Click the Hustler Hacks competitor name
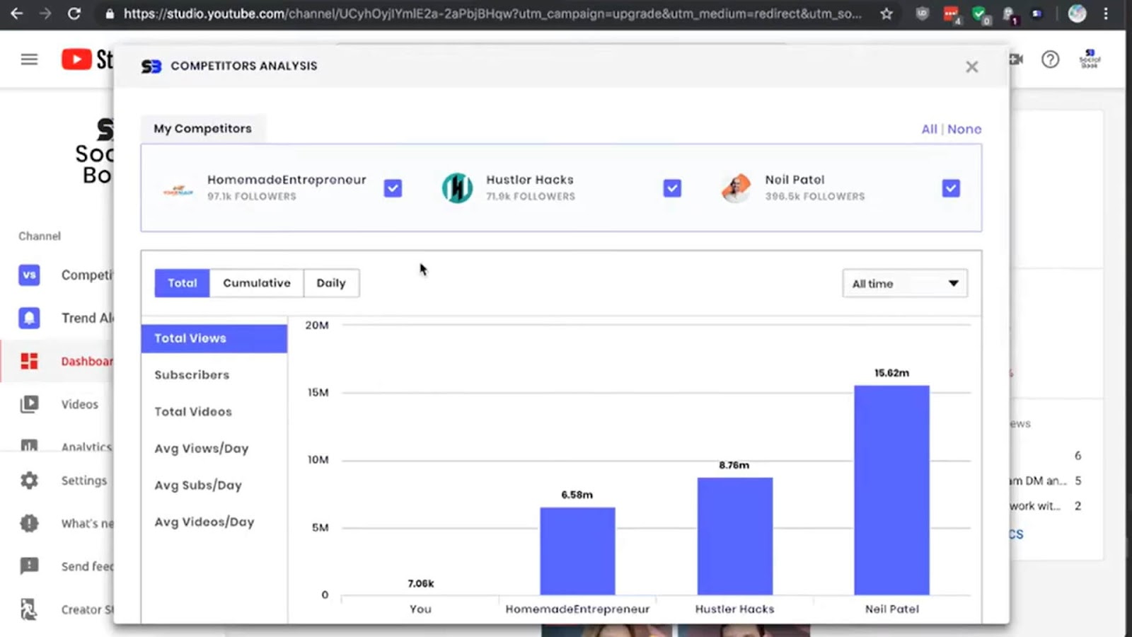The width and height of the screenshot is (1132, 637). coord(530,180)
